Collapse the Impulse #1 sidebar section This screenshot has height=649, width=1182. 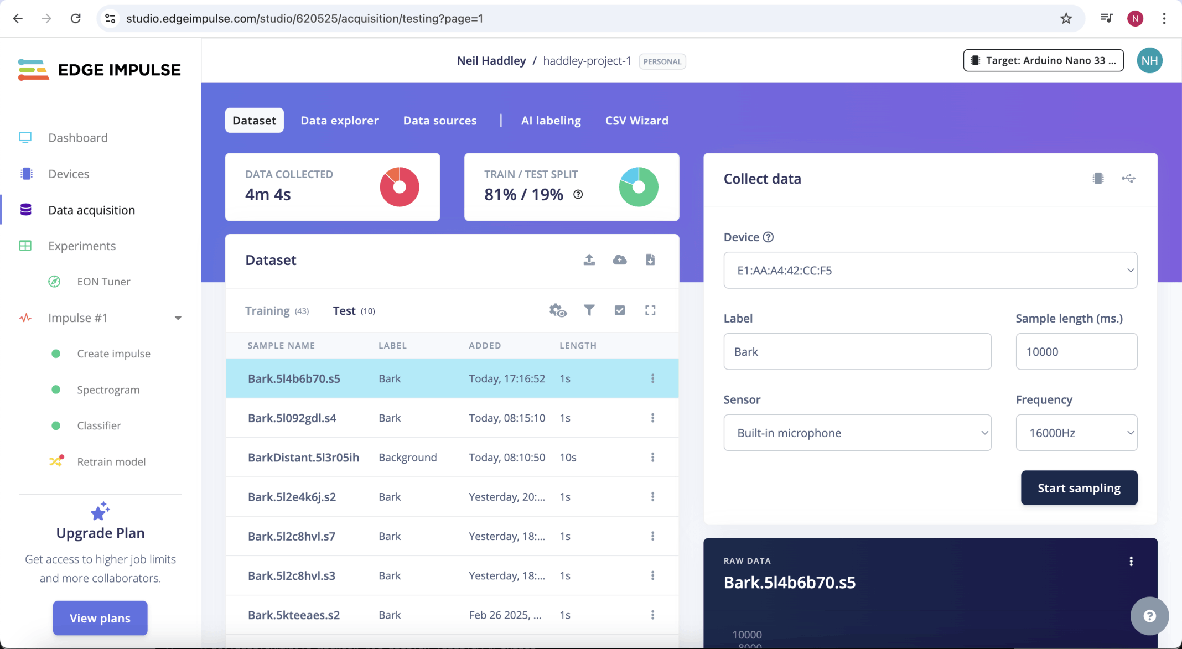[178, 318]
